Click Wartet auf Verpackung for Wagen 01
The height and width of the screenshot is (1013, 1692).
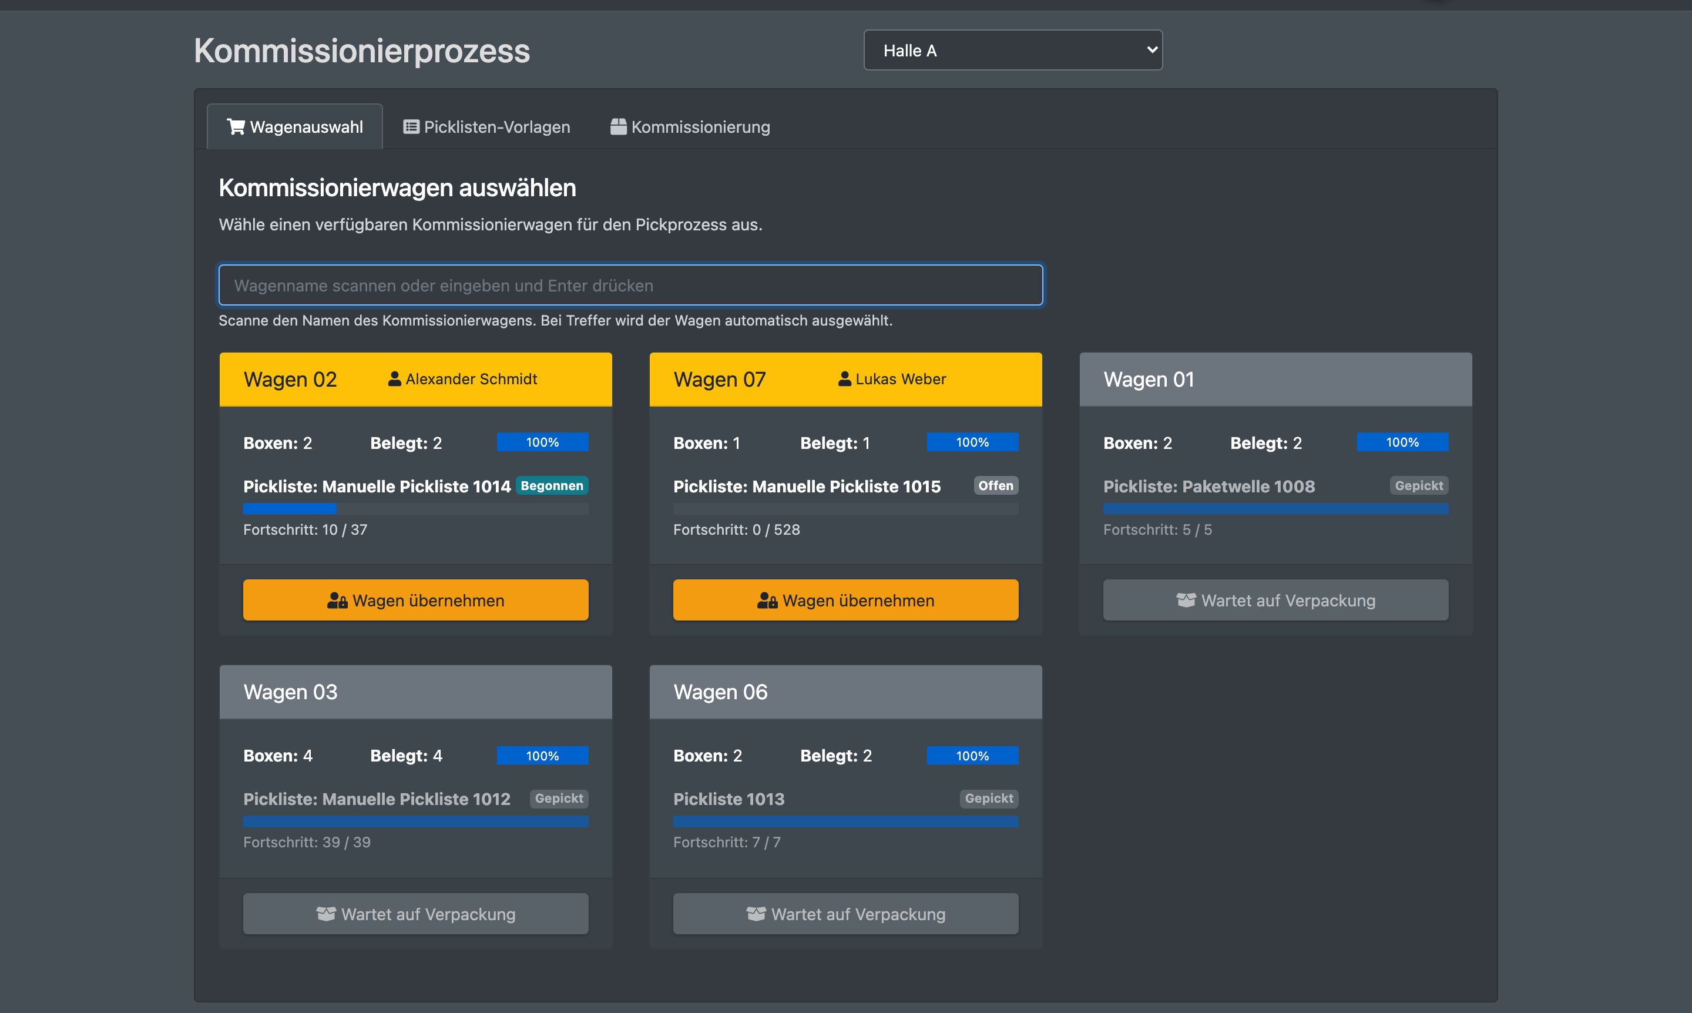point(1275,600)
